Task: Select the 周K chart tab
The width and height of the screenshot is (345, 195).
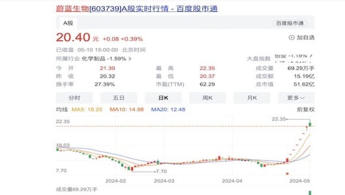Action: tap(207, 98)
